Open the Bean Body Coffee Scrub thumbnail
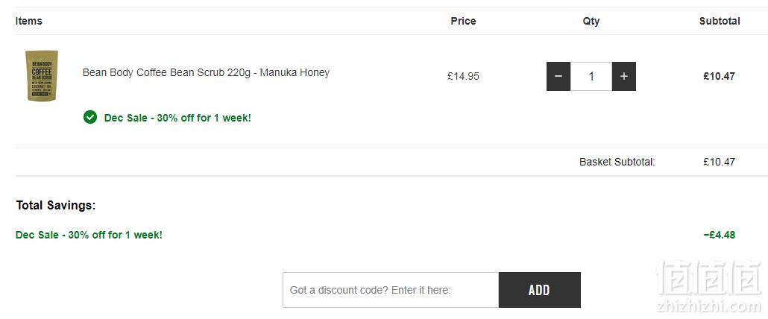This screenshot has width=768, height=319. coord(42,76)
